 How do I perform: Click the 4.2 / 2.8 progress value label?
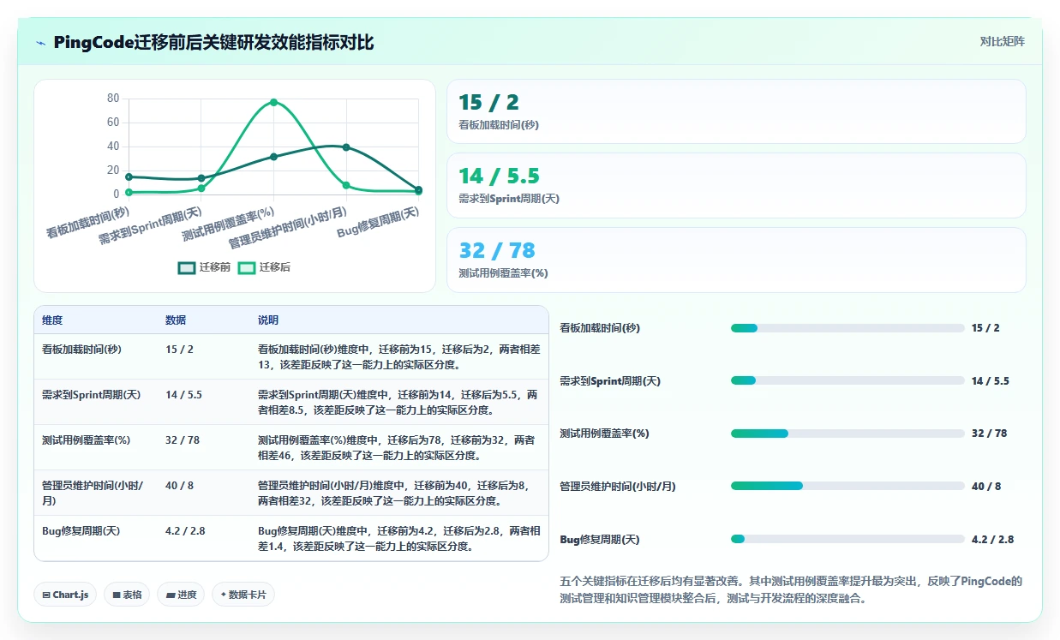coord(993,540)
